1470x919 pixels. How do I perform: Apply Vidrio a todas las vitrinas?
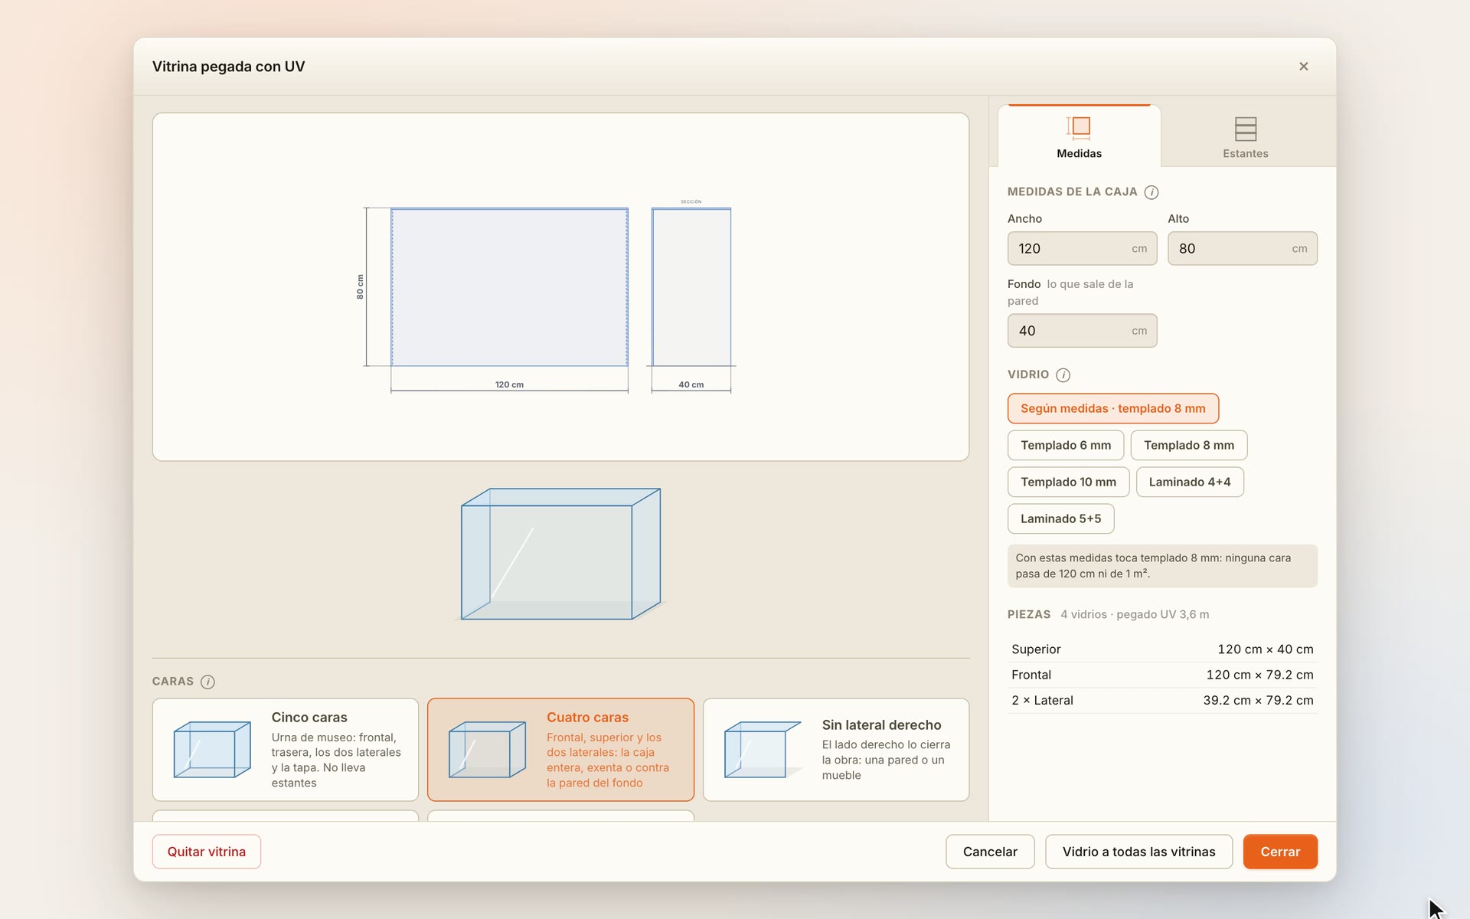point(1138,852)
